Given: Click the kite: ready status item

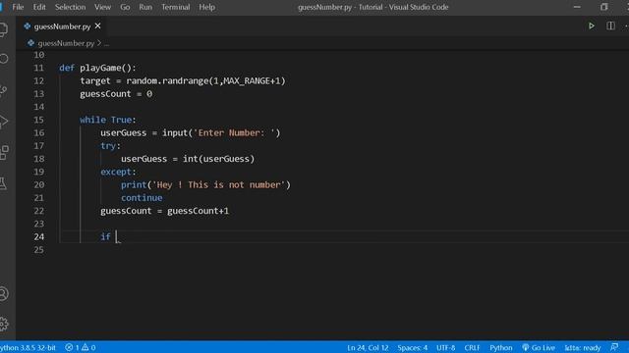Looking at the screenshot, I should pos(583,347).
